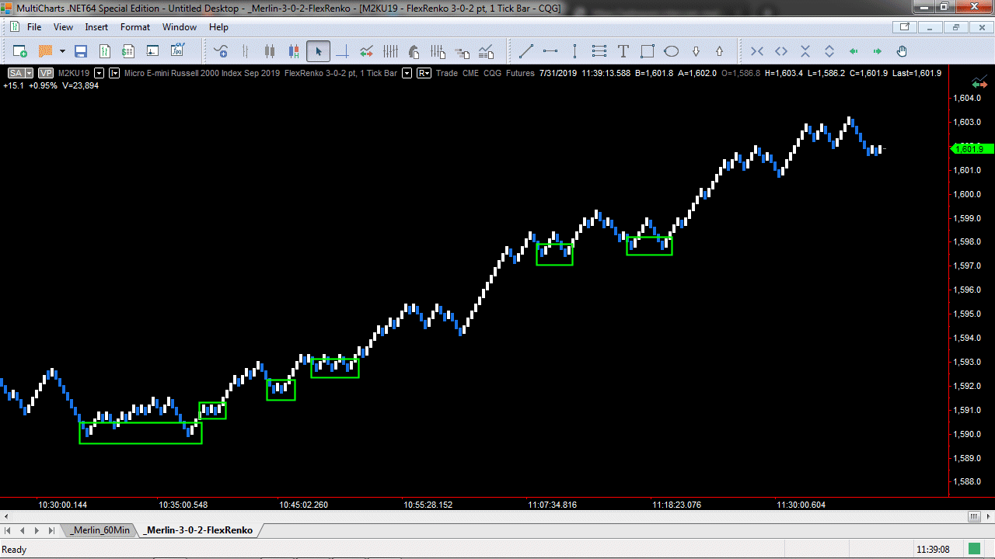
Task: Select the Ellipse drawing tool
Action: [672, 51]
